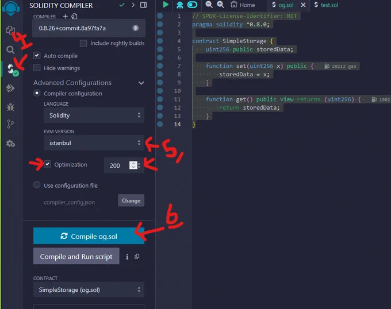Toggle the side panel layout icon
Viewport: 391px width, 309px height.
[x=143, y=5]
